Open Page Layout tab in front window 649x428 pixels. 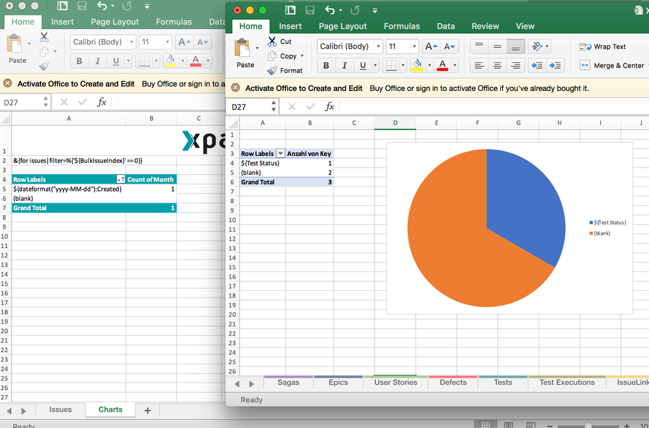343,26
